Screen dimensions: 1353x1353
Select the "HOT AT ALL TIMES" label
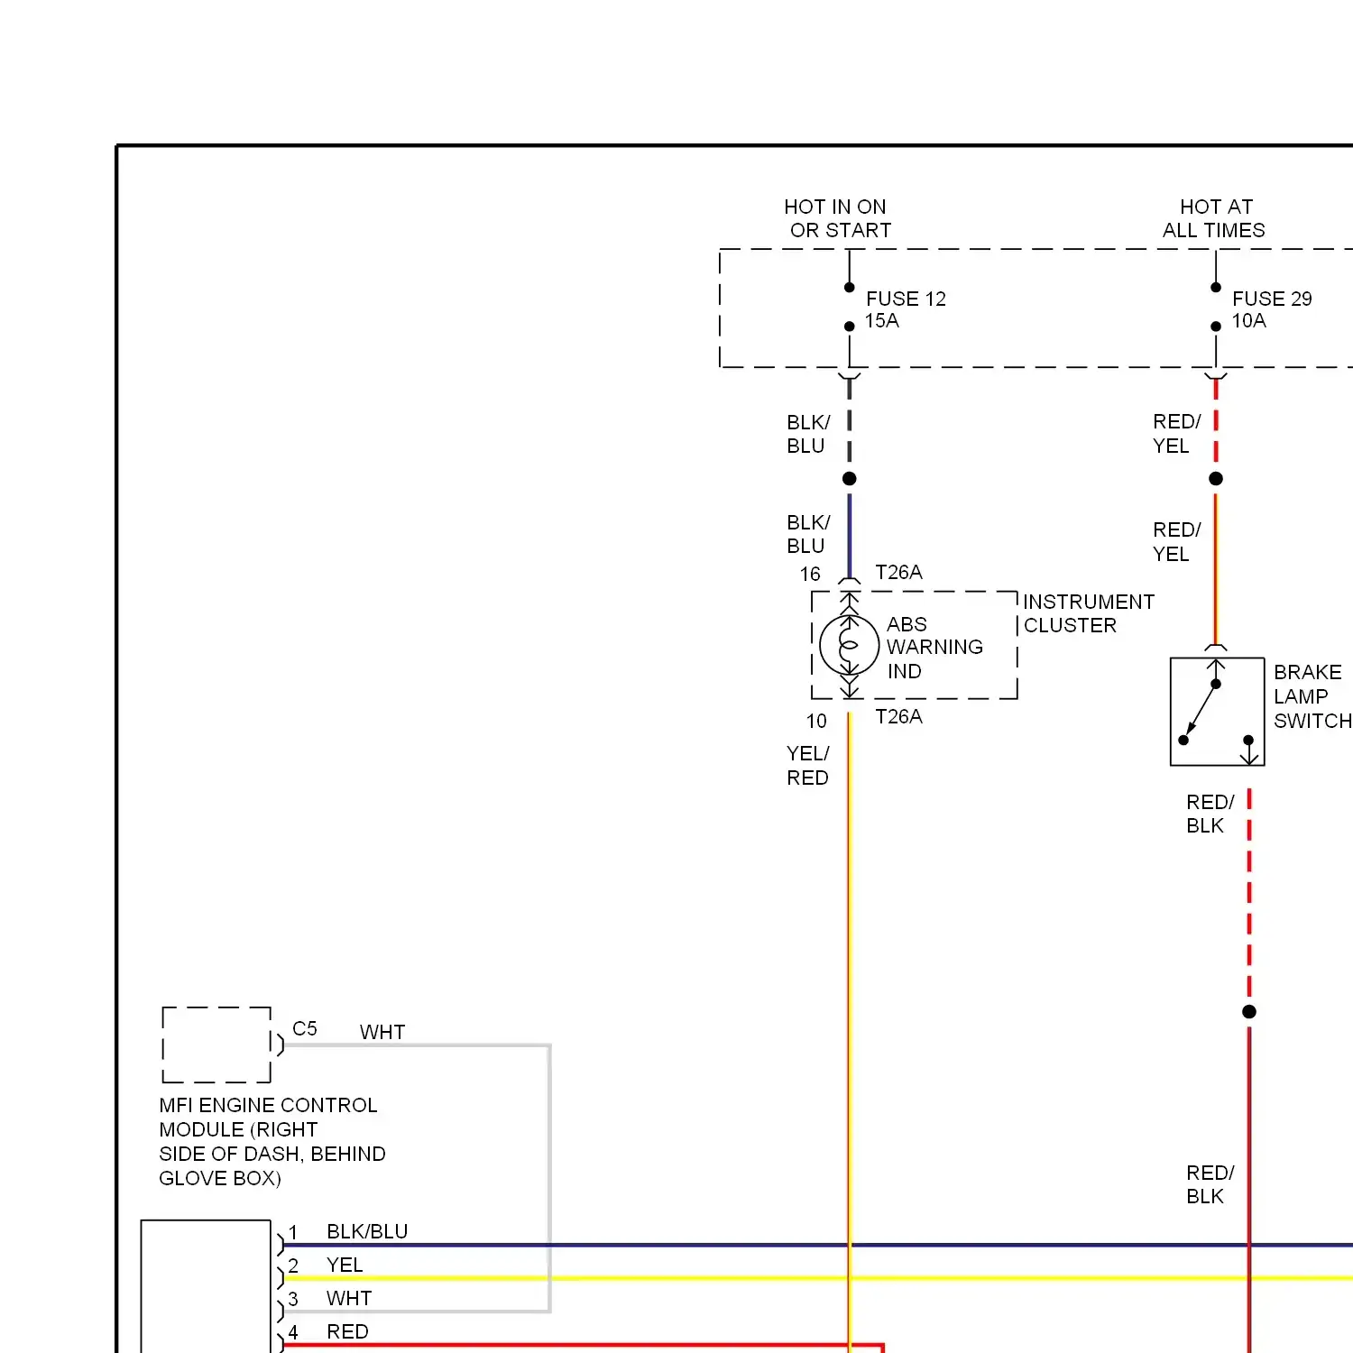click(1214, 218)
